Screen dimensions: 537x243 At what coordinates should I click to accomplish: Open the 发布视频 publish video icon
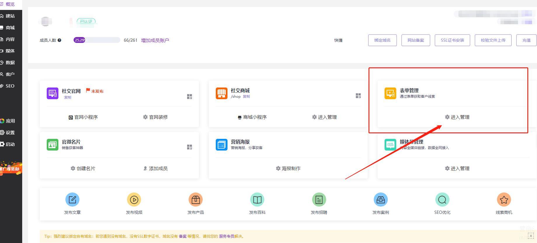pos(134,200)
